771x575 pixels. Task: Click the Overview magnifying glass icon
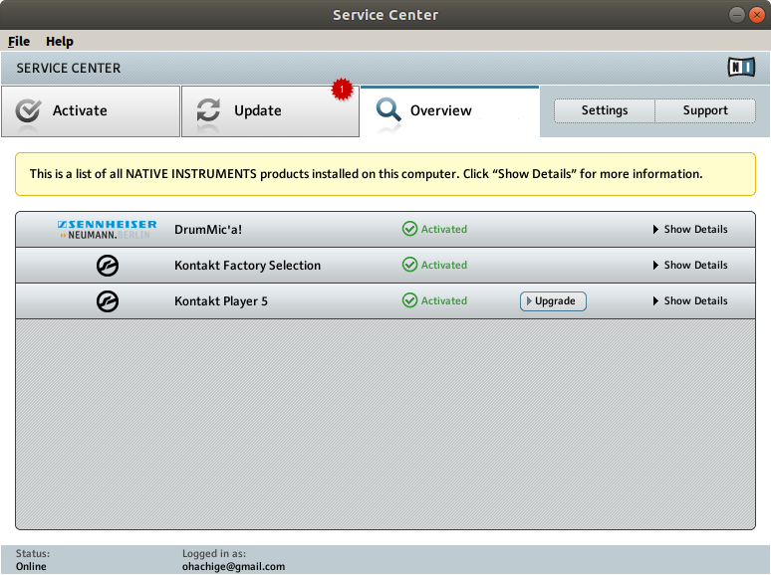click(388, 109)
